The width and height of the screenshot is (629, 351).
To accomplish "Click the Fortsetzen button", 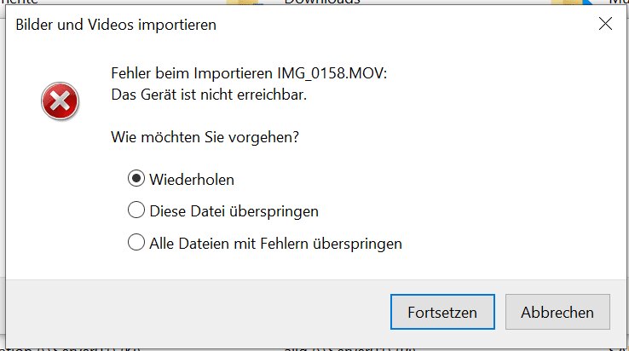I will coord(442,312).
